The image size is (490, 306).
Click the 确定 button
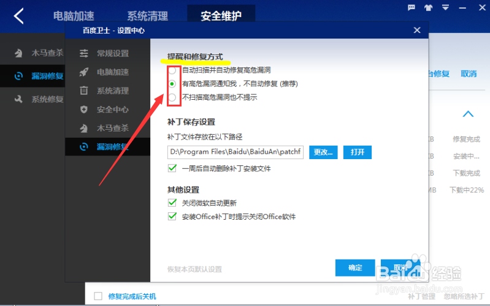pos(355,267)
